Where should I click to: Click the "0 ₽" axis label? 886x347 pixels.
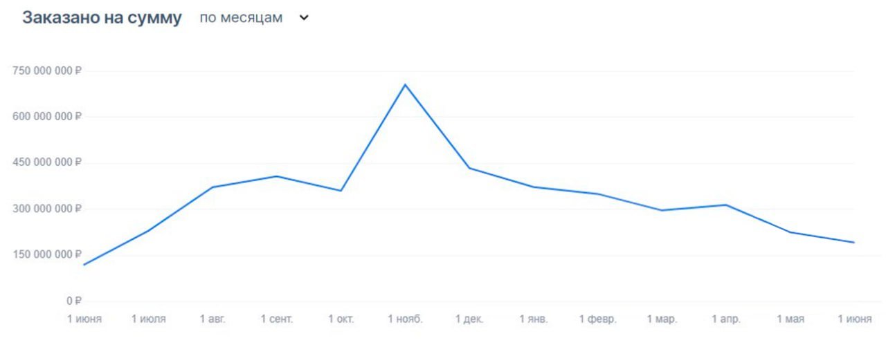(x=74, y=301)
